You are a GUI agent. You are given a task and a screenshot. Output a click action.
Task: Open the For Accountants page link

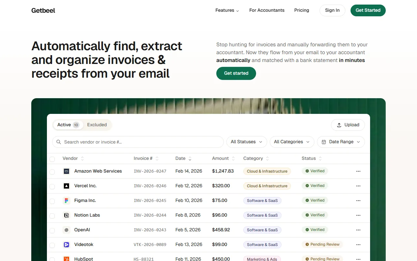tap(267, 10)
